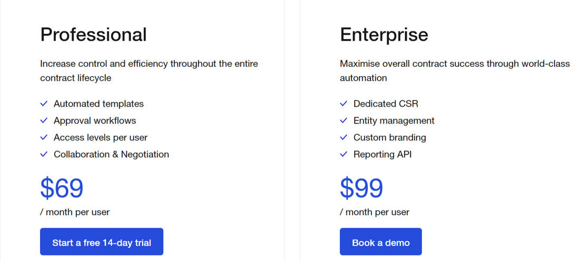
Task: Select the Collaboration & Negotiation text
Action: (x=111, y=154)
